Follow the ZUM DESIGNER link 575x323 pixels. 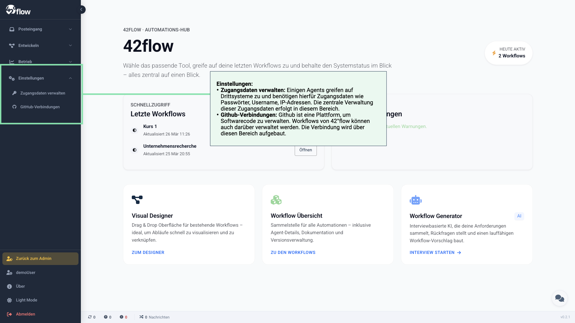coord(148,252)
